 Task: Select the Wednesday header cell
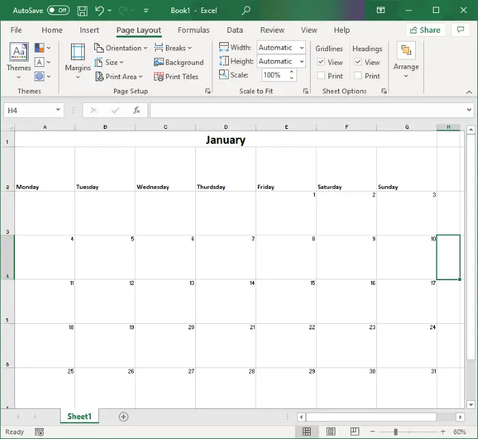click(x=165, y=169)
